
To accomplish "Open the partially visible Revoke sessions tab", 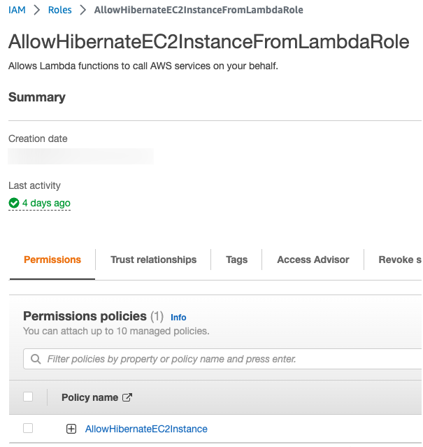I will coord(400,260).
